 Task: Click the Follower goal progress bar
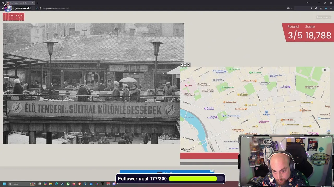[196, 179]
